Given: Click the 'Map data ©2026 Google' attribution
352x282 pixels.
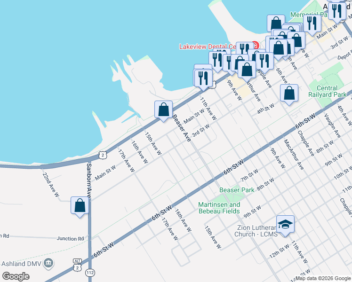Looking at the screenshot, I should [323, 279].
